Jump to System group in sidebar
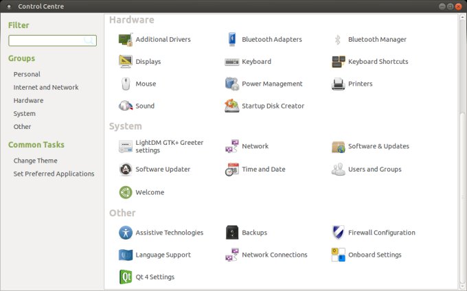 tap(25, 114)
